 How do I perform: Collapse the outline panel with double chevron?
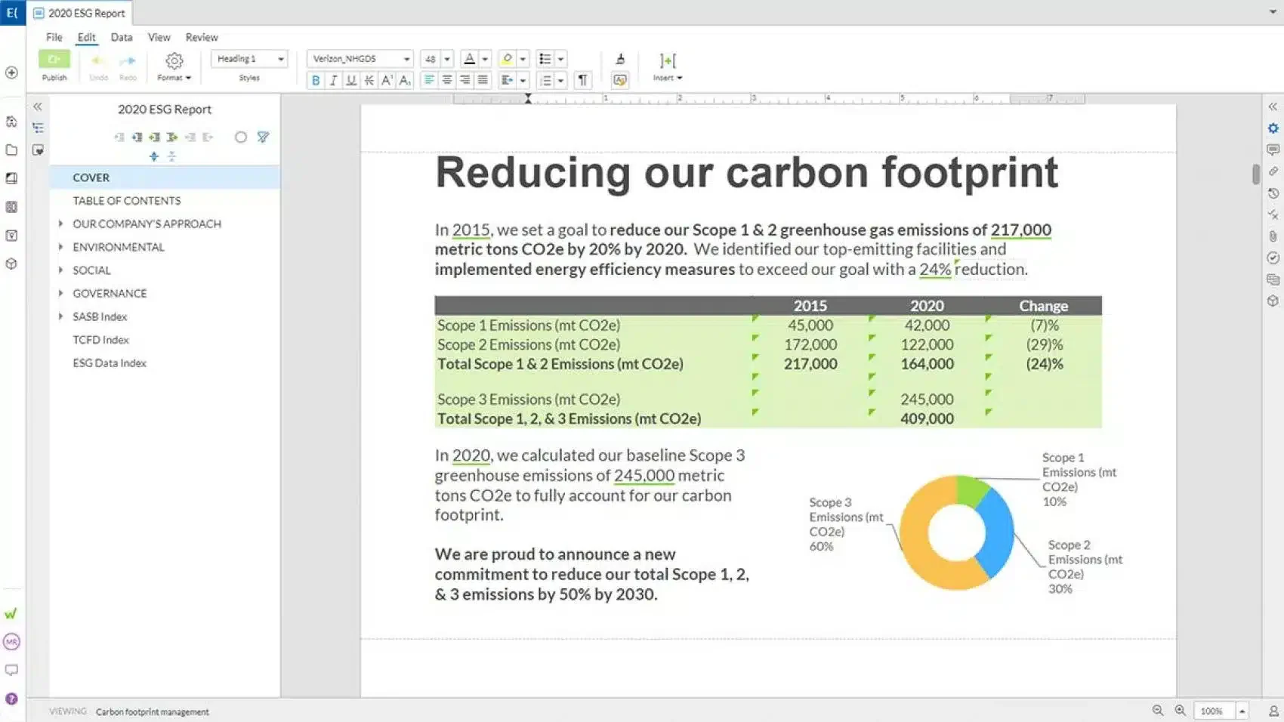point(38,106)
